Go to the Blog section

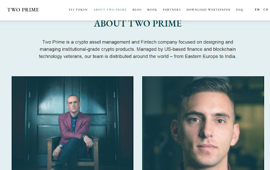pos(137,10)
